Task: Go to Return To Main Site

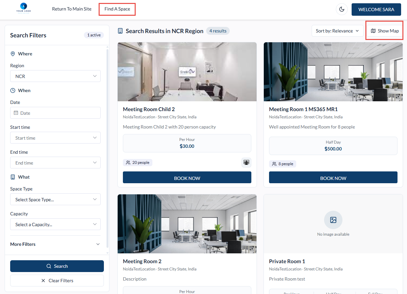Action: coord(72,9)
